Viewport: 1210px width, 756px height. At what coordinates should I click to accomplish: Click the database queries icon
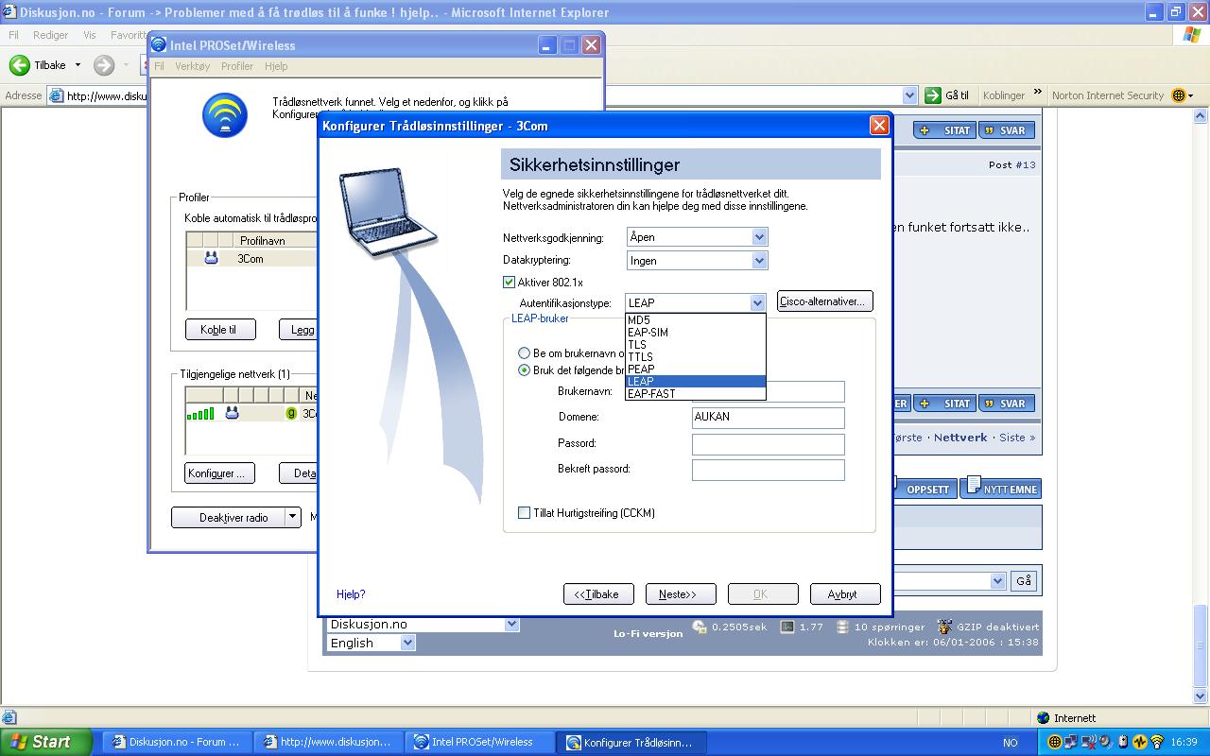point(840,627)
